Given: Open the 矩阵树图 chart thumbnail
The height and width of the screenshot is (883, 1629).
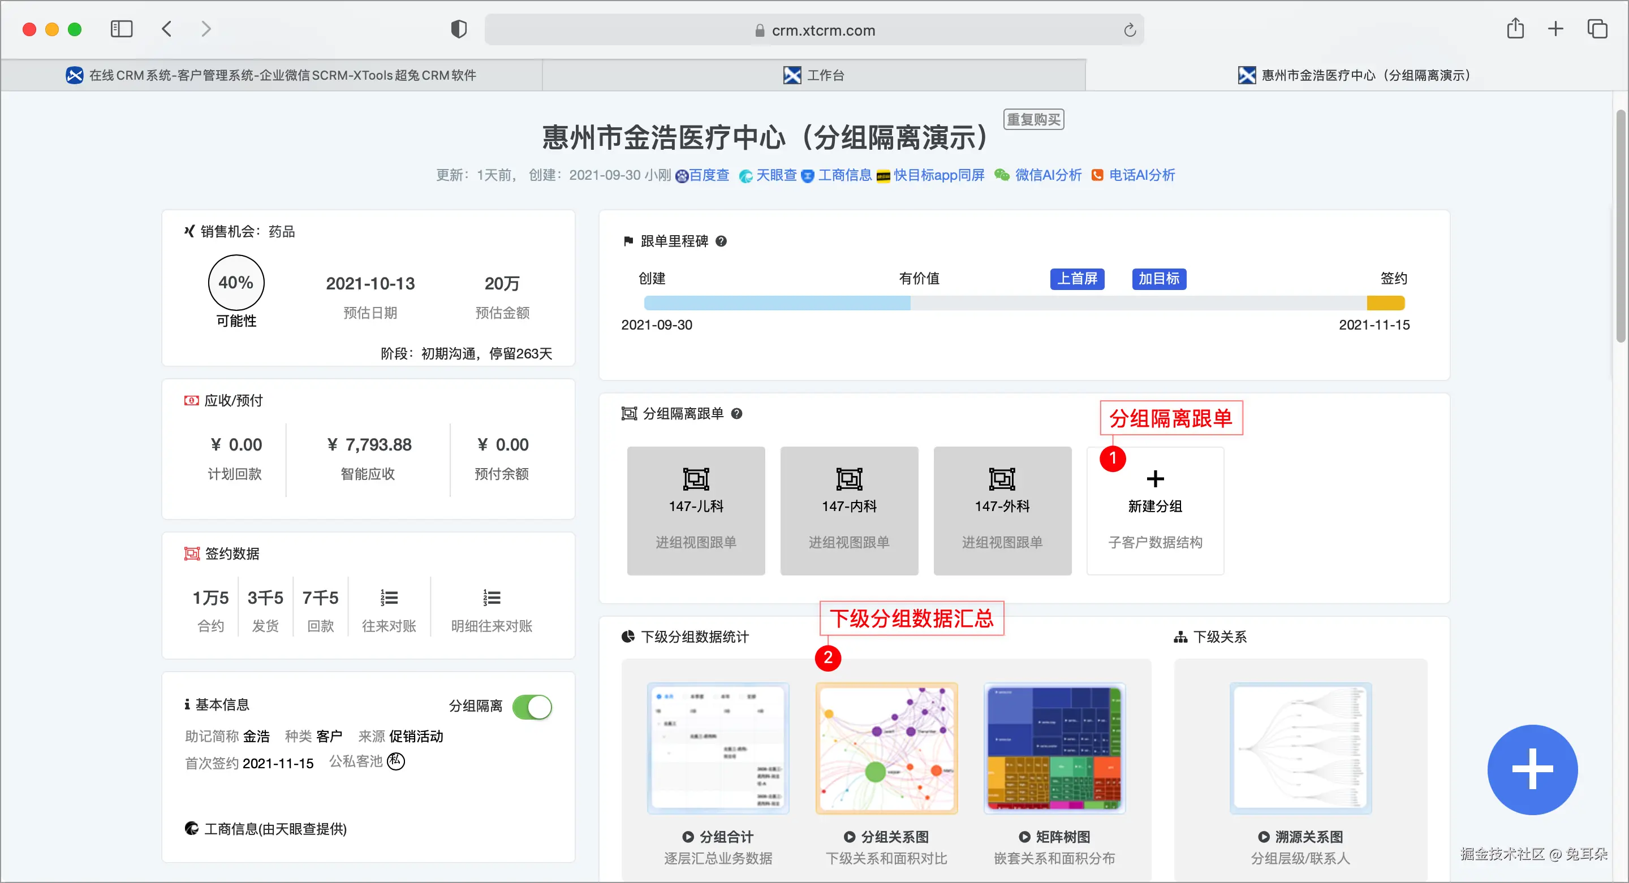Looking at the screenshot, I should click(1054, 748).
